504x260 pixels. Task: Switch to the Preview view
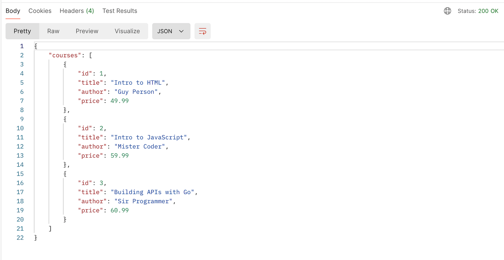(x=87, y=31)
